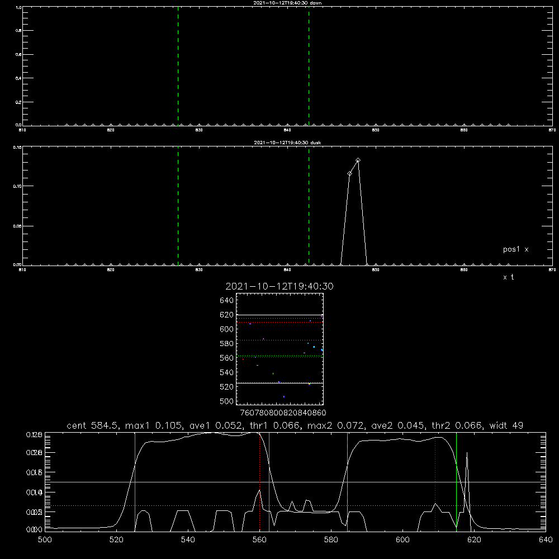This screenshot has height=559, width=559.
Task: Click y-axis label 0.6 on dawn plot
Action: (x=18, y=55)
